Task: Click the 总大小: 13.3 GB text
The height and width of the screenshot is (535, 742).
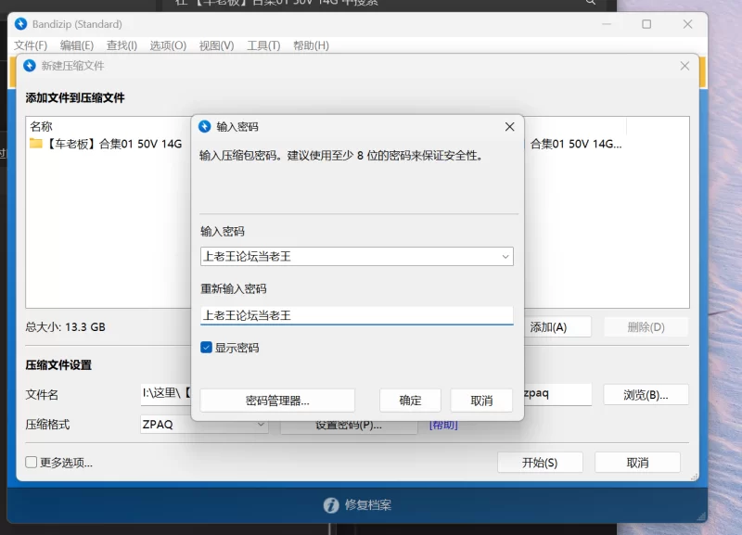Action: coord(65,327)
